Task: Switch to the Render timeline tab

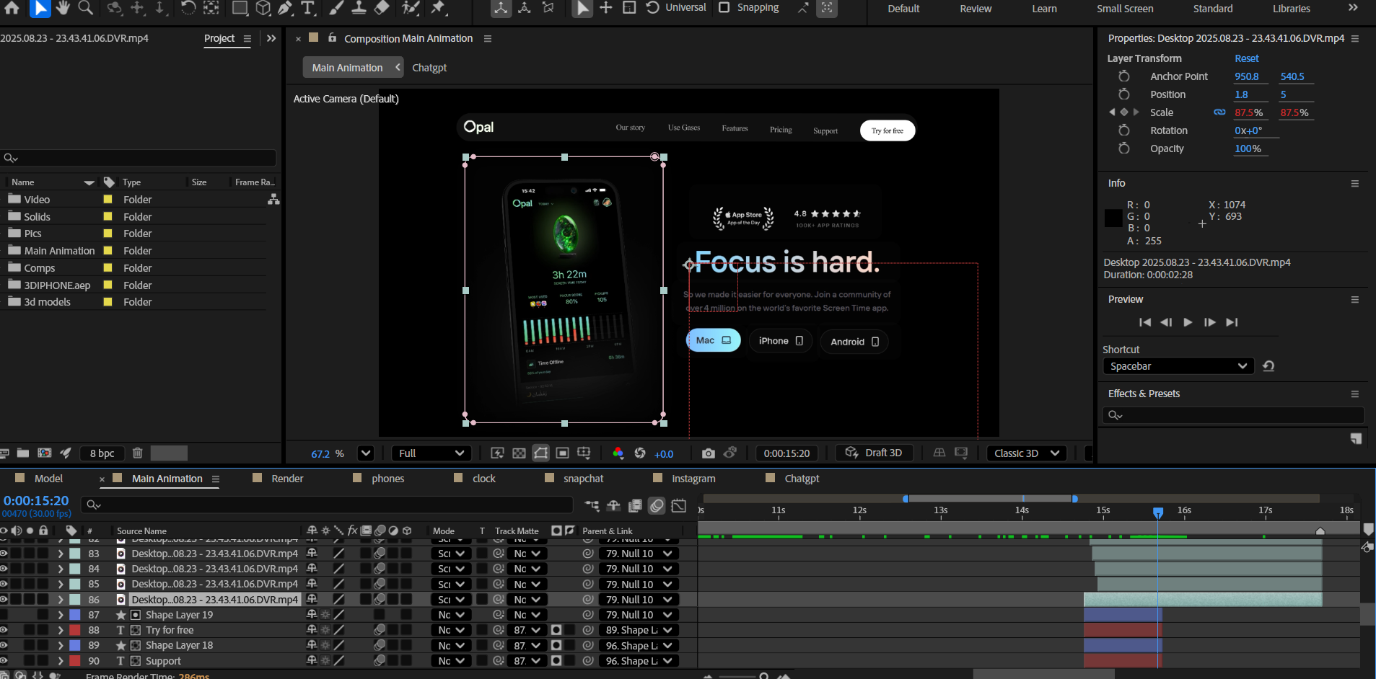Action: [x=287, y=479]
